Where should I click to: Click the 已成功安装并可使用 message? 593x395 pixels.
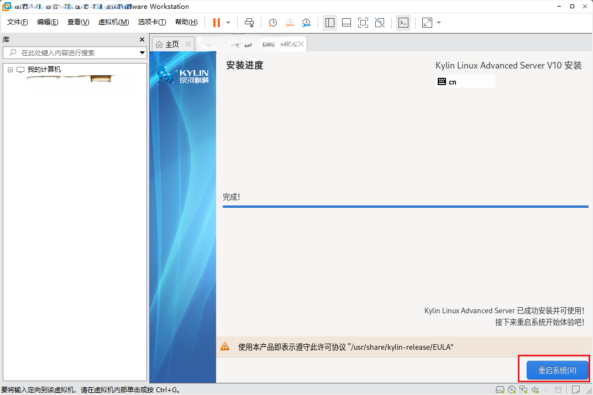tap(504, 310)
